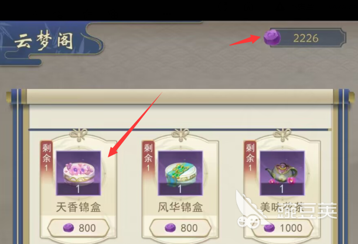Tap the bow knot above 风华锦盒 card

(180, 135)
